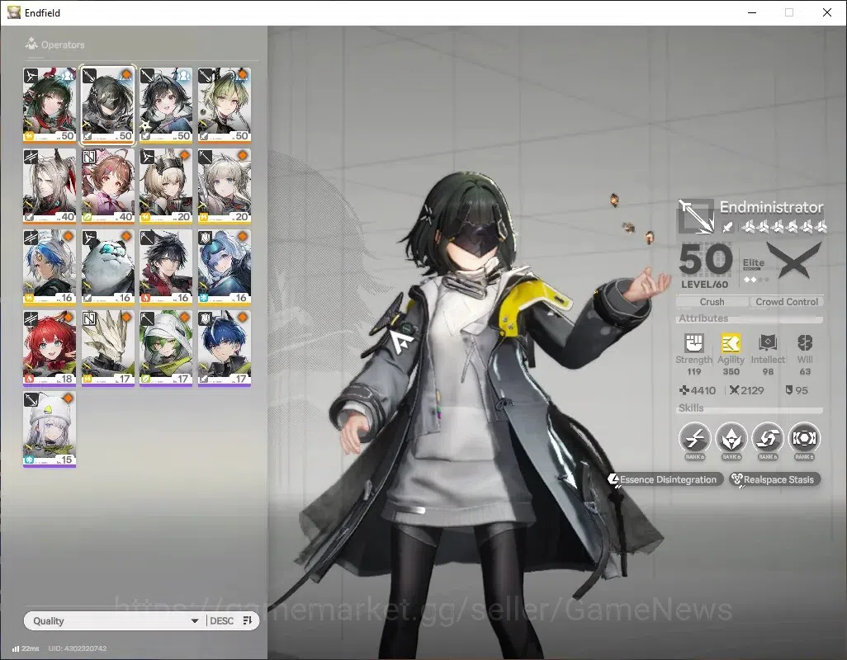Click the small sword weapon-type icon under Endministrator

tap(727, 227)
